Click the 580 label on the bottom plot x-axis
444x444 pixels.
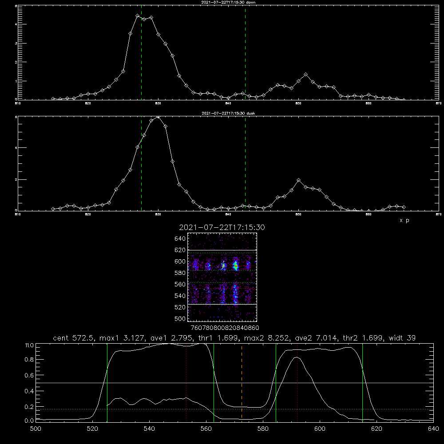[263, 429]
